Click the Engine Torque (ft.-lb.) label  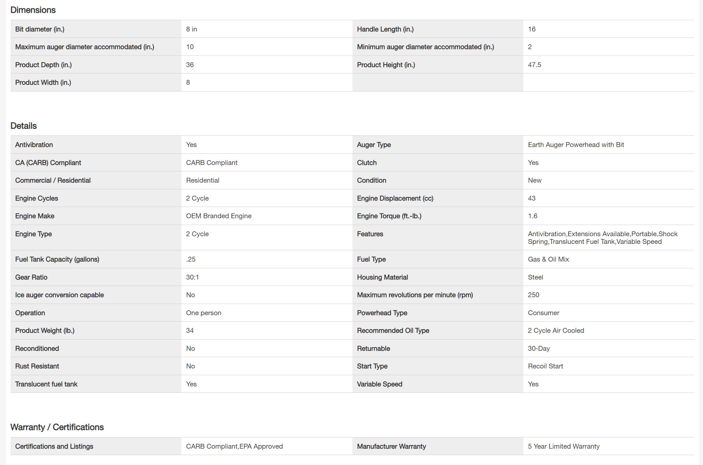[389, 216]
